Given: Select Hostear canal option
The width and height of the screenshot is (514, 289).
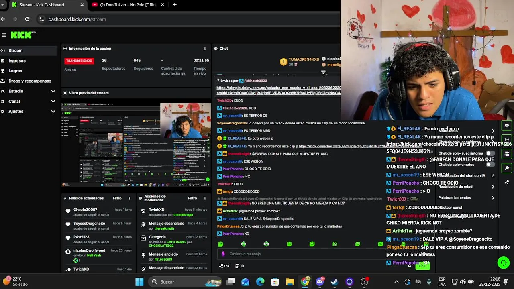Looking at the screenshot, I should coord(450,208).
